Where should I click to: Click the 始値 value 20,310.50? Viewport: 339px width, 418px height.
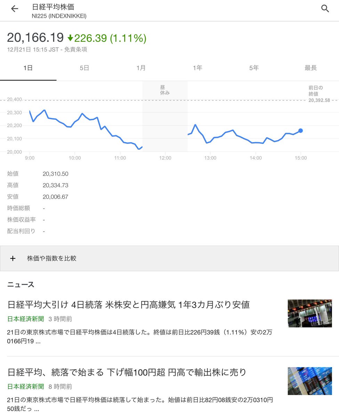[55, 173]
